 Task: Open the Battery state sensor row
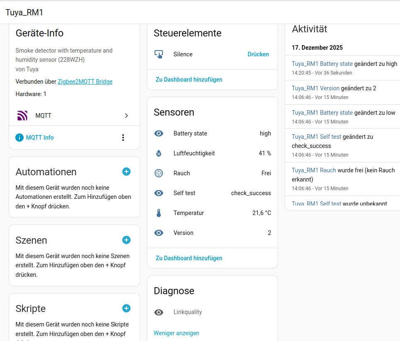click(x=190, y=133)
